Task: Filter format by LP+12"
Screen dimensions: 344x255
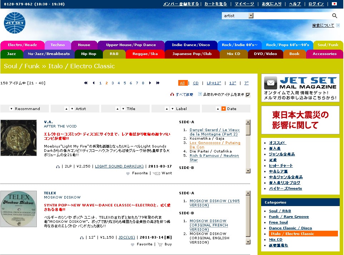Action: tap(214, 83)
